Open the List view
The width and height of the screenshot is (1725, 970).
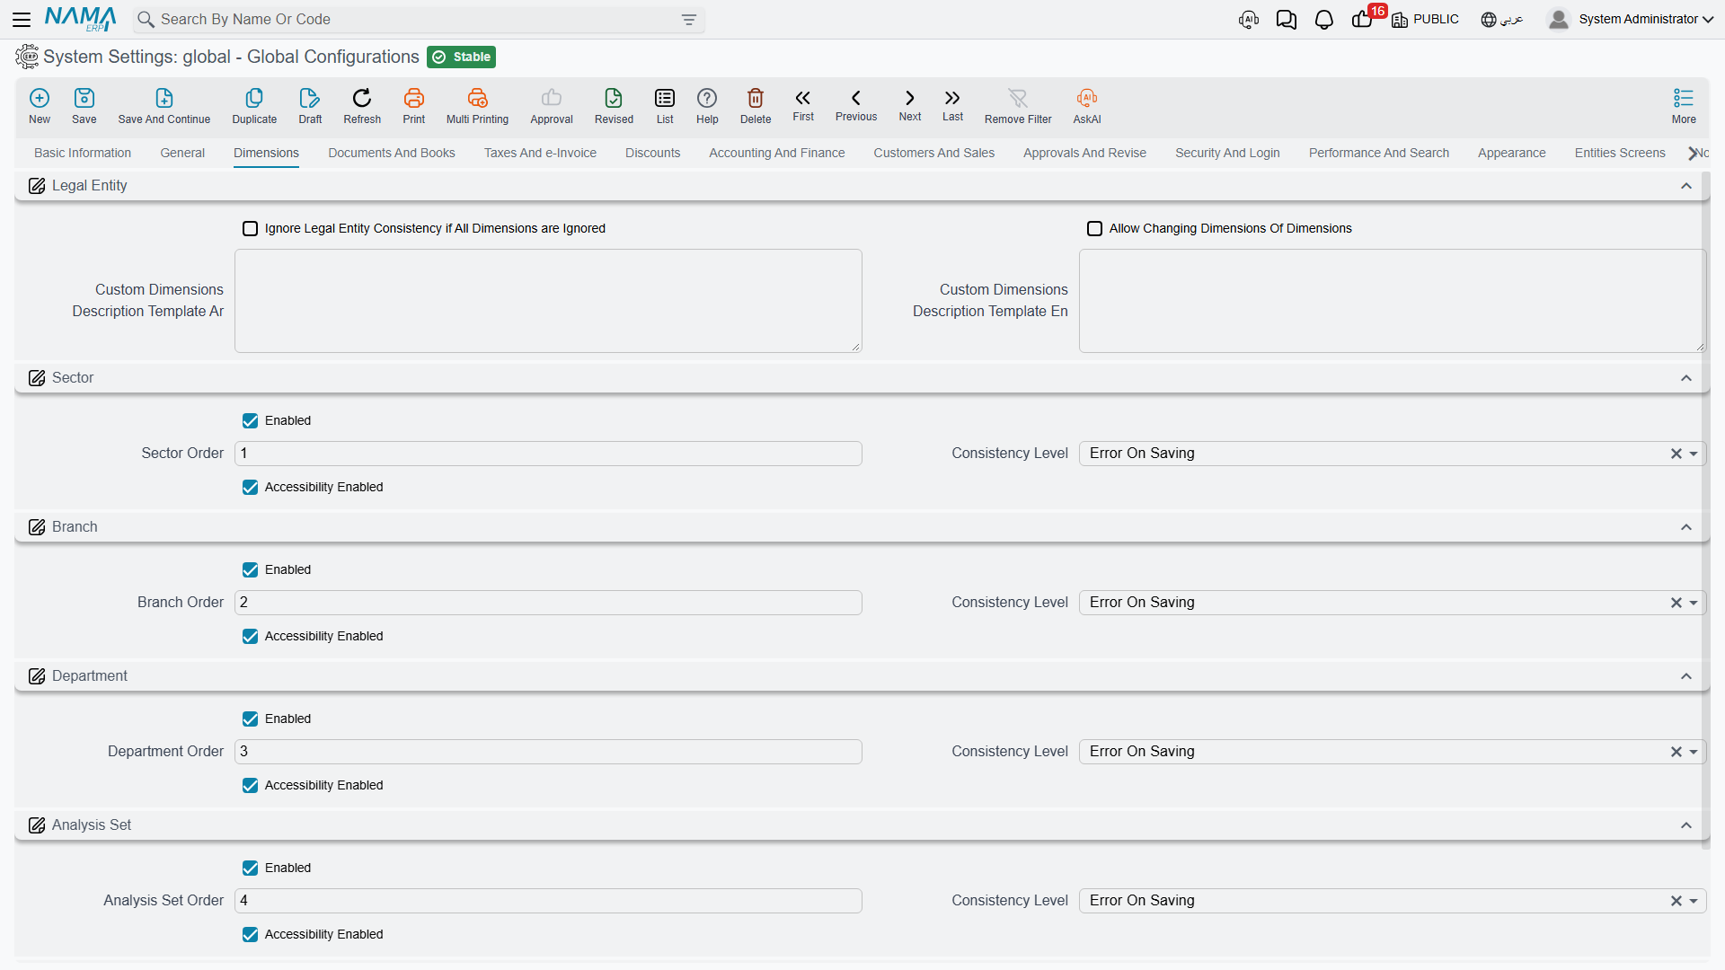(x=665, y=105)
